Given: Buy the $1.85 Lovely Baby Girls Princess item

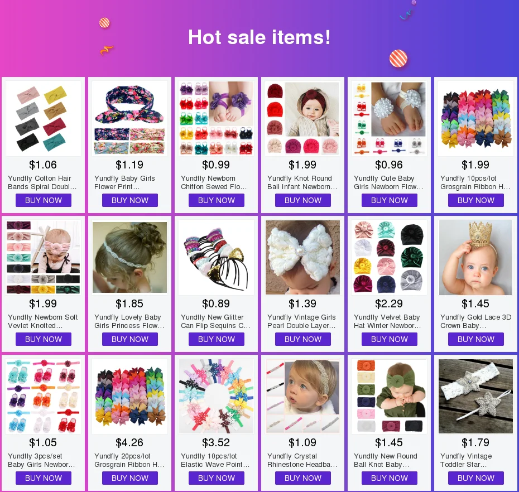Looking at the screenshot, I should coord(129,339).
